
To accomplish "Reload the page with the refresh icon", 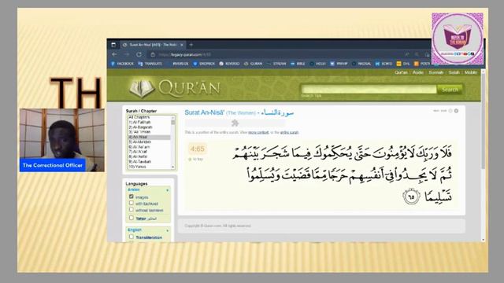I will click(x=139, y=54).
